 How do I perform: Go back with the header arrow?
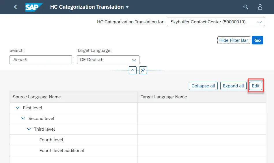16,7
